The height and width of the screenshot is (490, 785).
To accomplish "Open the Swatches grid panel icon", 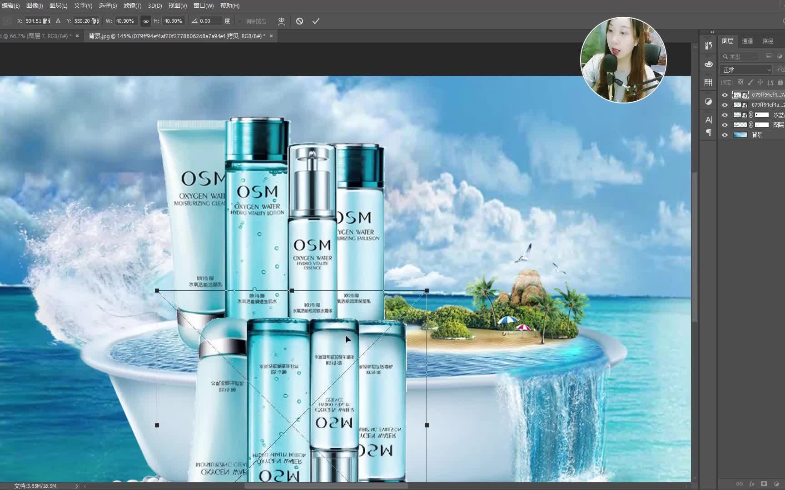I will coord(708,83).
